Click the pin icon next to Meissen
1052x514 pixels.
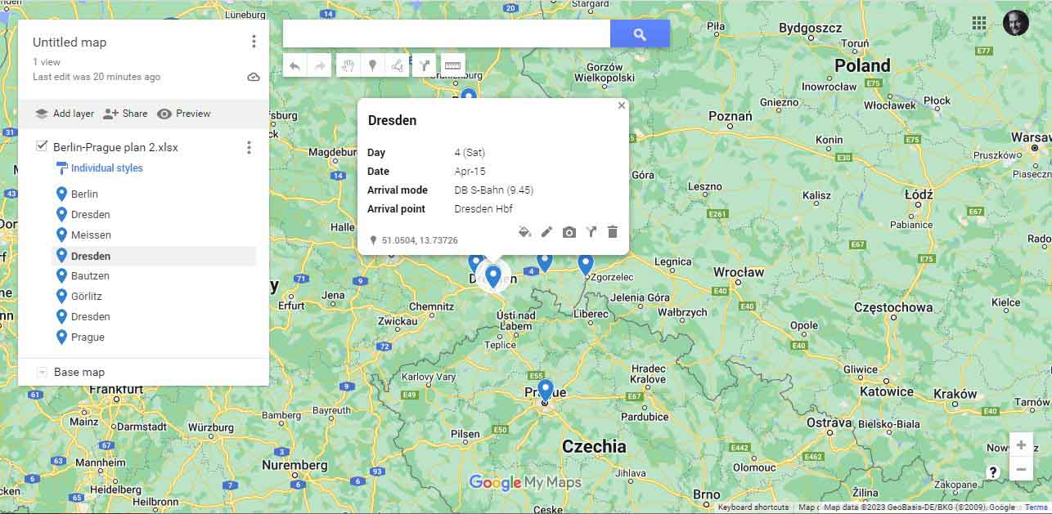point(61,235)
